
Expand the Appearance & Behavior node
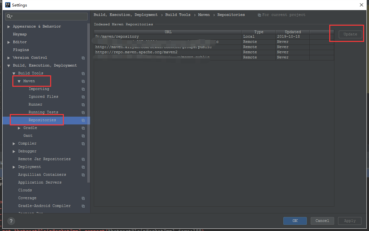pyautogui.click(x=8, y=26)
